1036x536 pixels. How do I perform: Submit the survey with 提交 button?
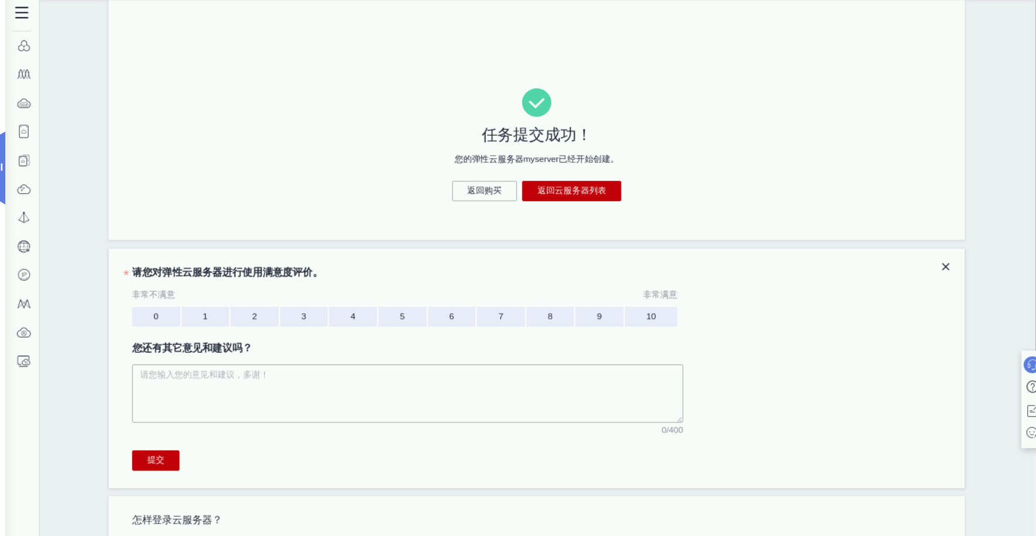coord(156,461)
